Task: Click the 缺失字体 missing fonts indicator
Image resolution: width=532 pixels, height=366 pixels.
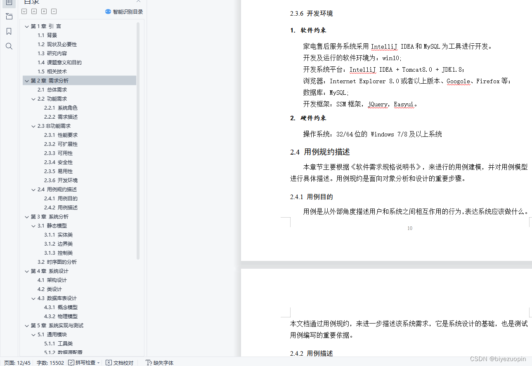Action: tap(159, 362)
